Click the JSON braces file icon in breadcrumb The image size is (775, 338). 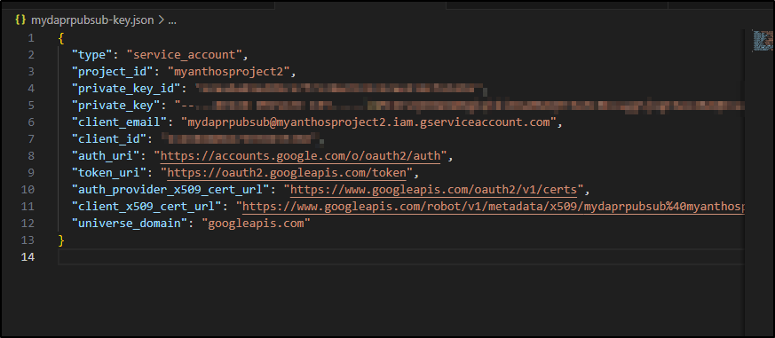(20, 20)
